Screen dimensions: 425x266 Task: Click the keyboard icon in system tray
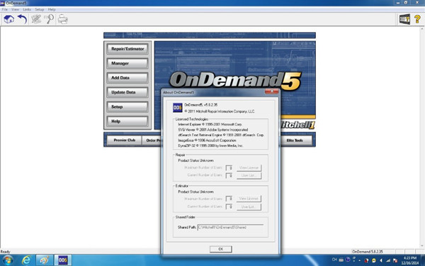click(x=341, y=260)
